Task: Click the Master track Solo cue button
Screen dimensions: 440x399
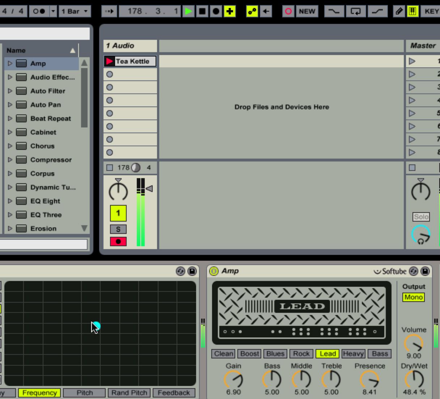Action: (x=421, y=217)
